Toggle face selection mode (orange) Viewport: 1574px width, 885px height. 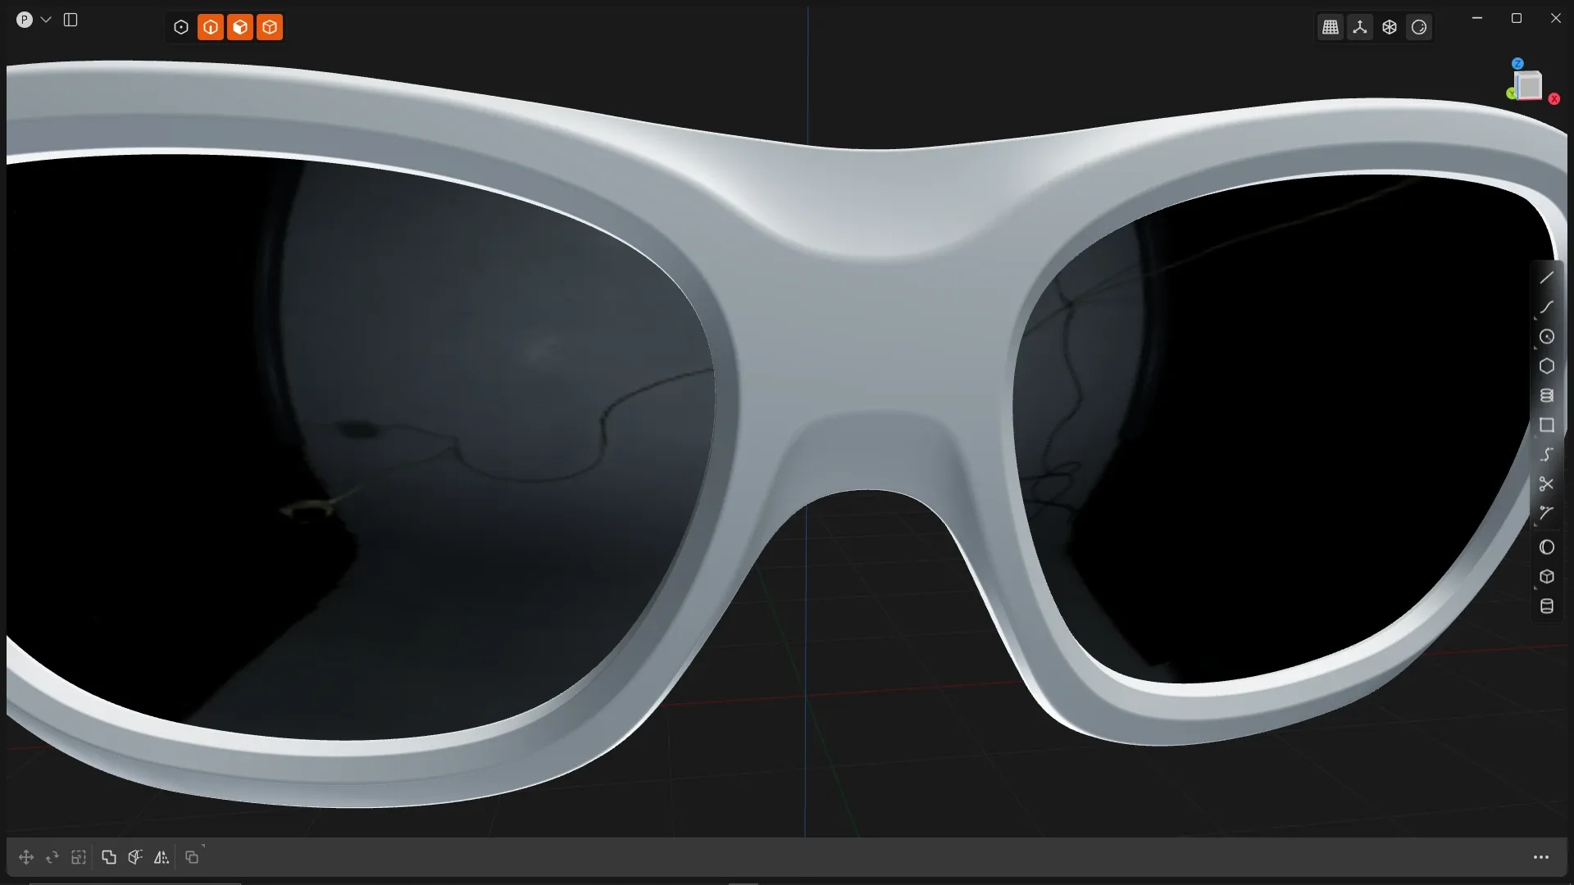[x=240, y=27]
